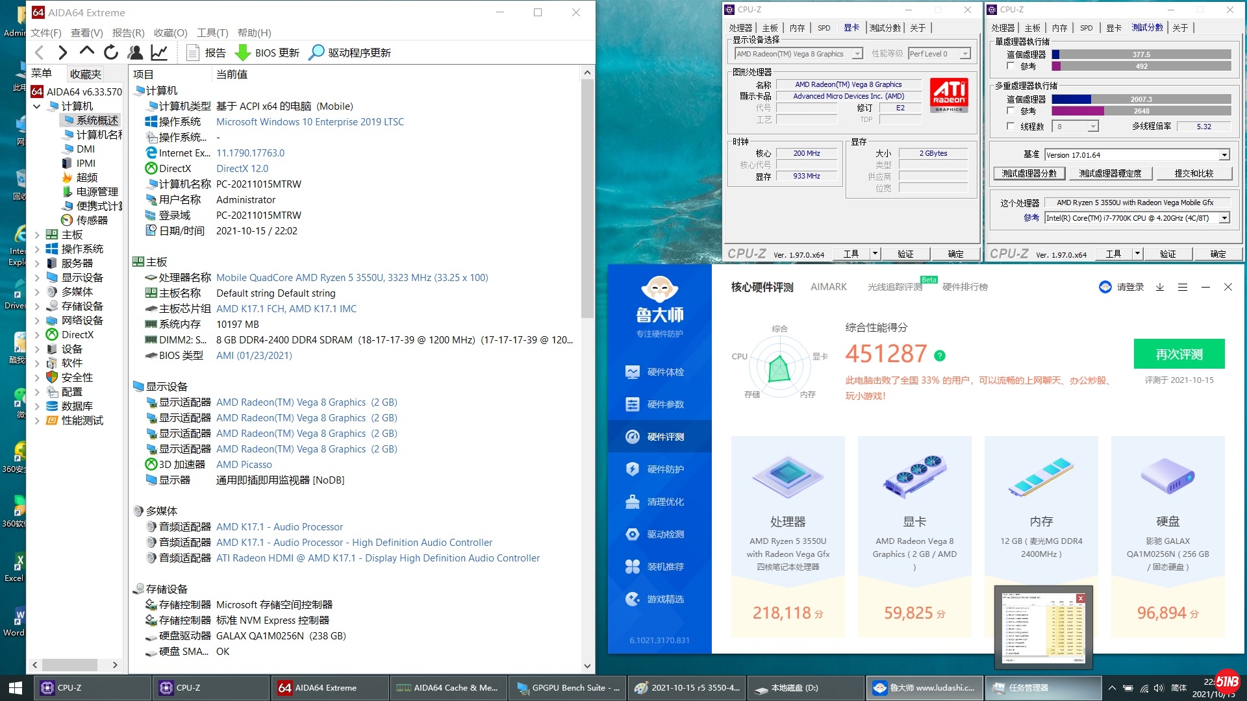1247x701 pixels.
Task: Expand the 主板 tree node in AIDA64
Action: click(x=37, y=235)
